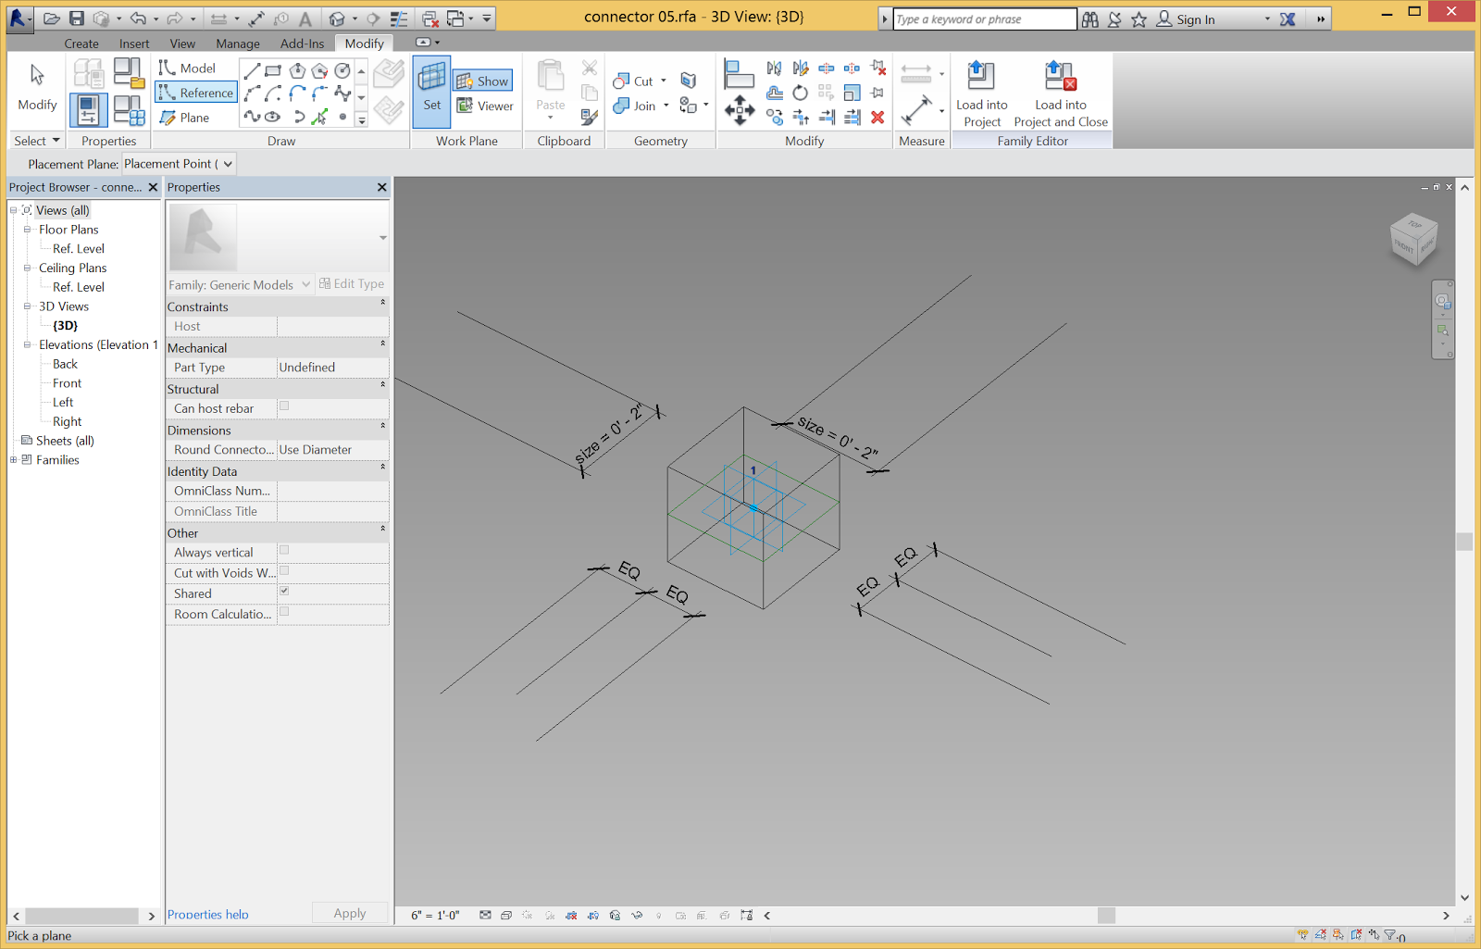Switch to the Manage ribbon tab
This screenshot has width=1481, height=949.
[238, 44]
